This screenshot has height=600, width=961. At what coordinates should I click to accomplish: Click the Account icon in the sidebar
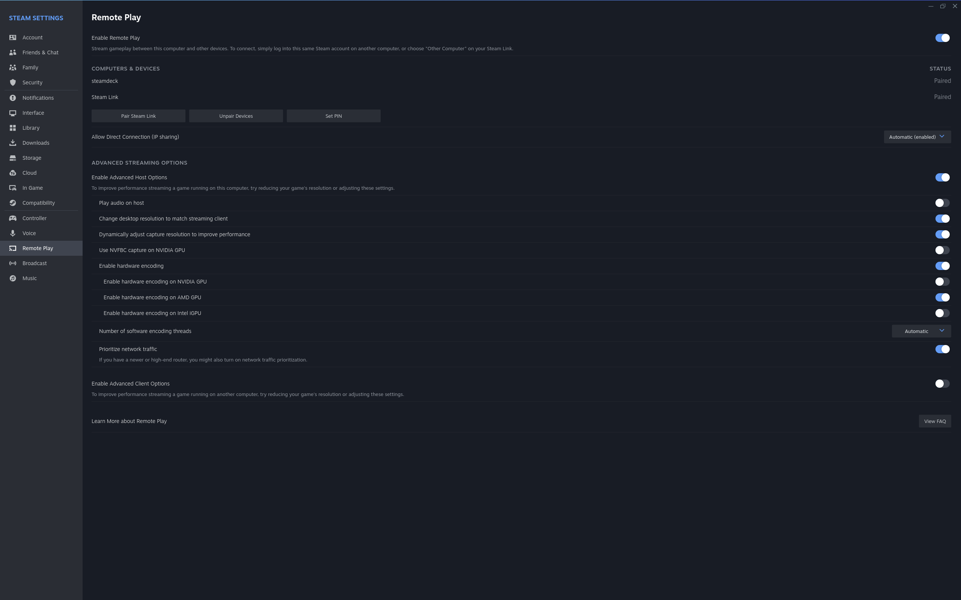(x=13, y=37)
